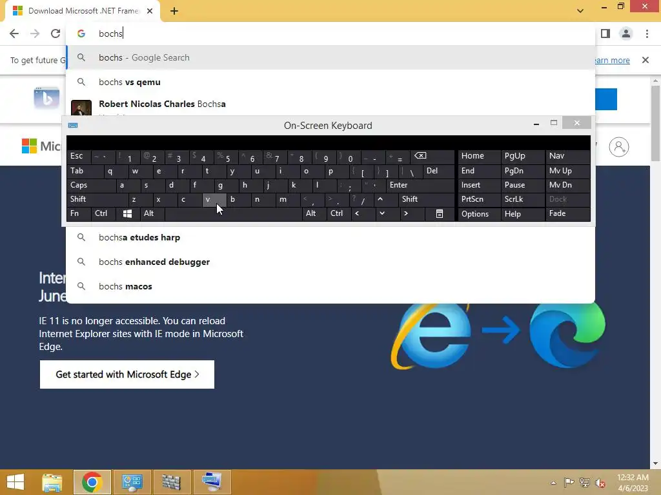Open a new browser tab
The width and height of the screenshot is (661, 495).
(x=174, y=11)
